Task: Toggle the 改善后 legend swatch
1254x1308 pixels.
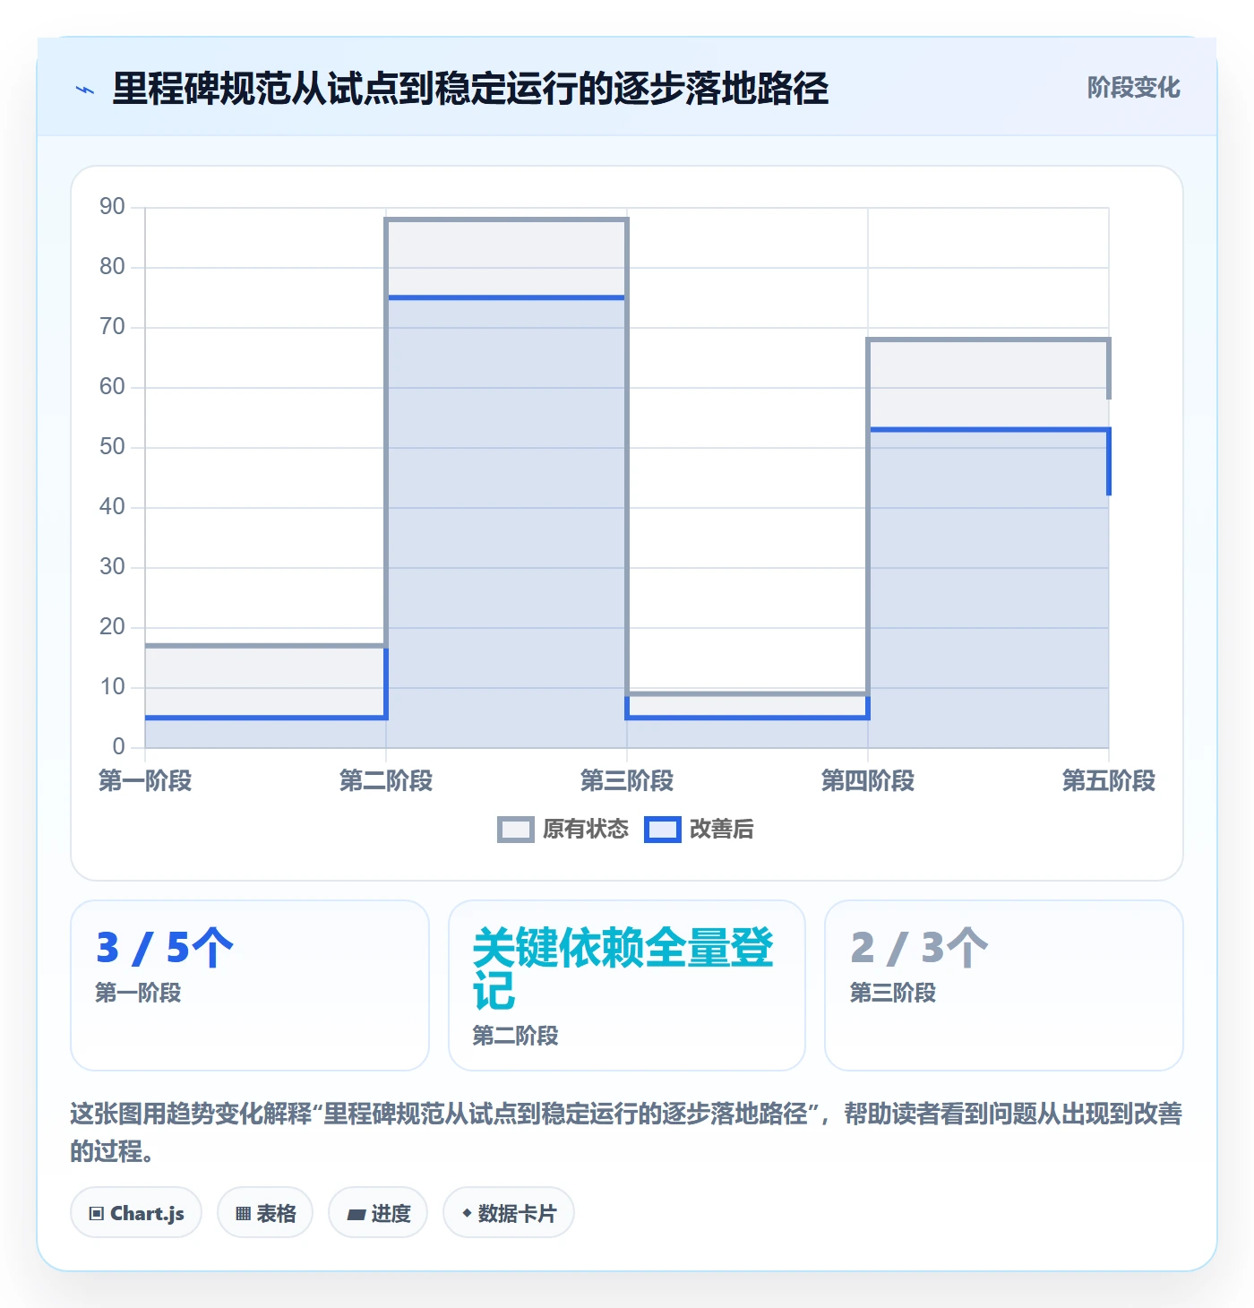Action: tap(663, 830)
